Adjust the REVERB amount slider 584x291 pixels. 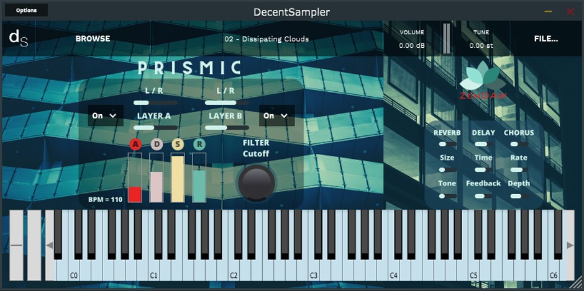point(447,144)
